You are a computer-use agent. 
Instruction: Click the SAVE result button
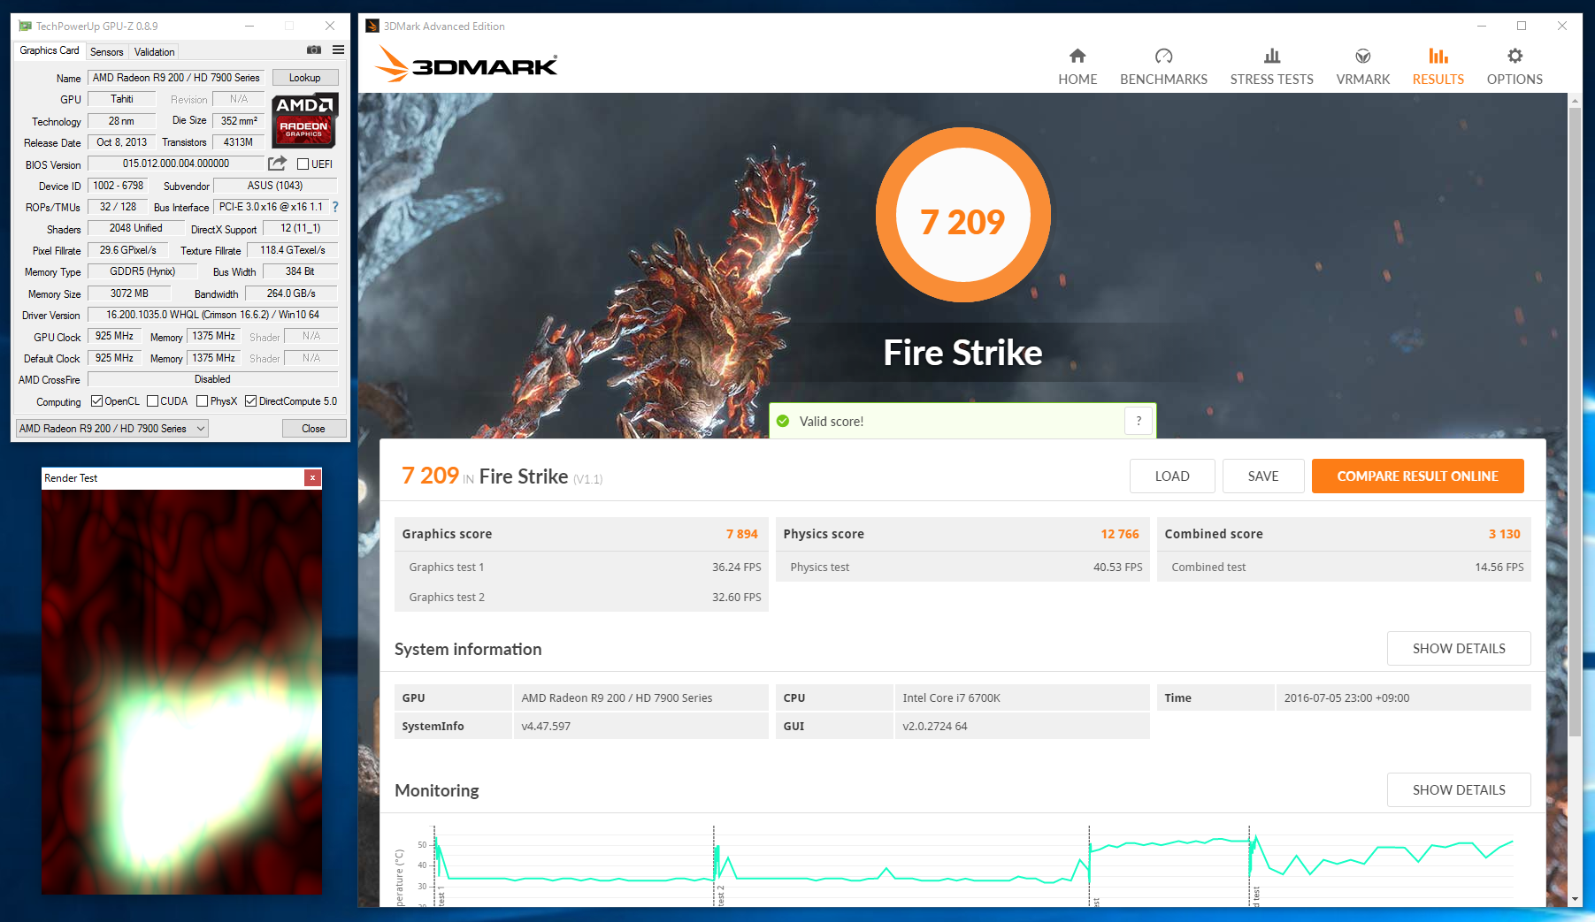tap(1263, 476)
